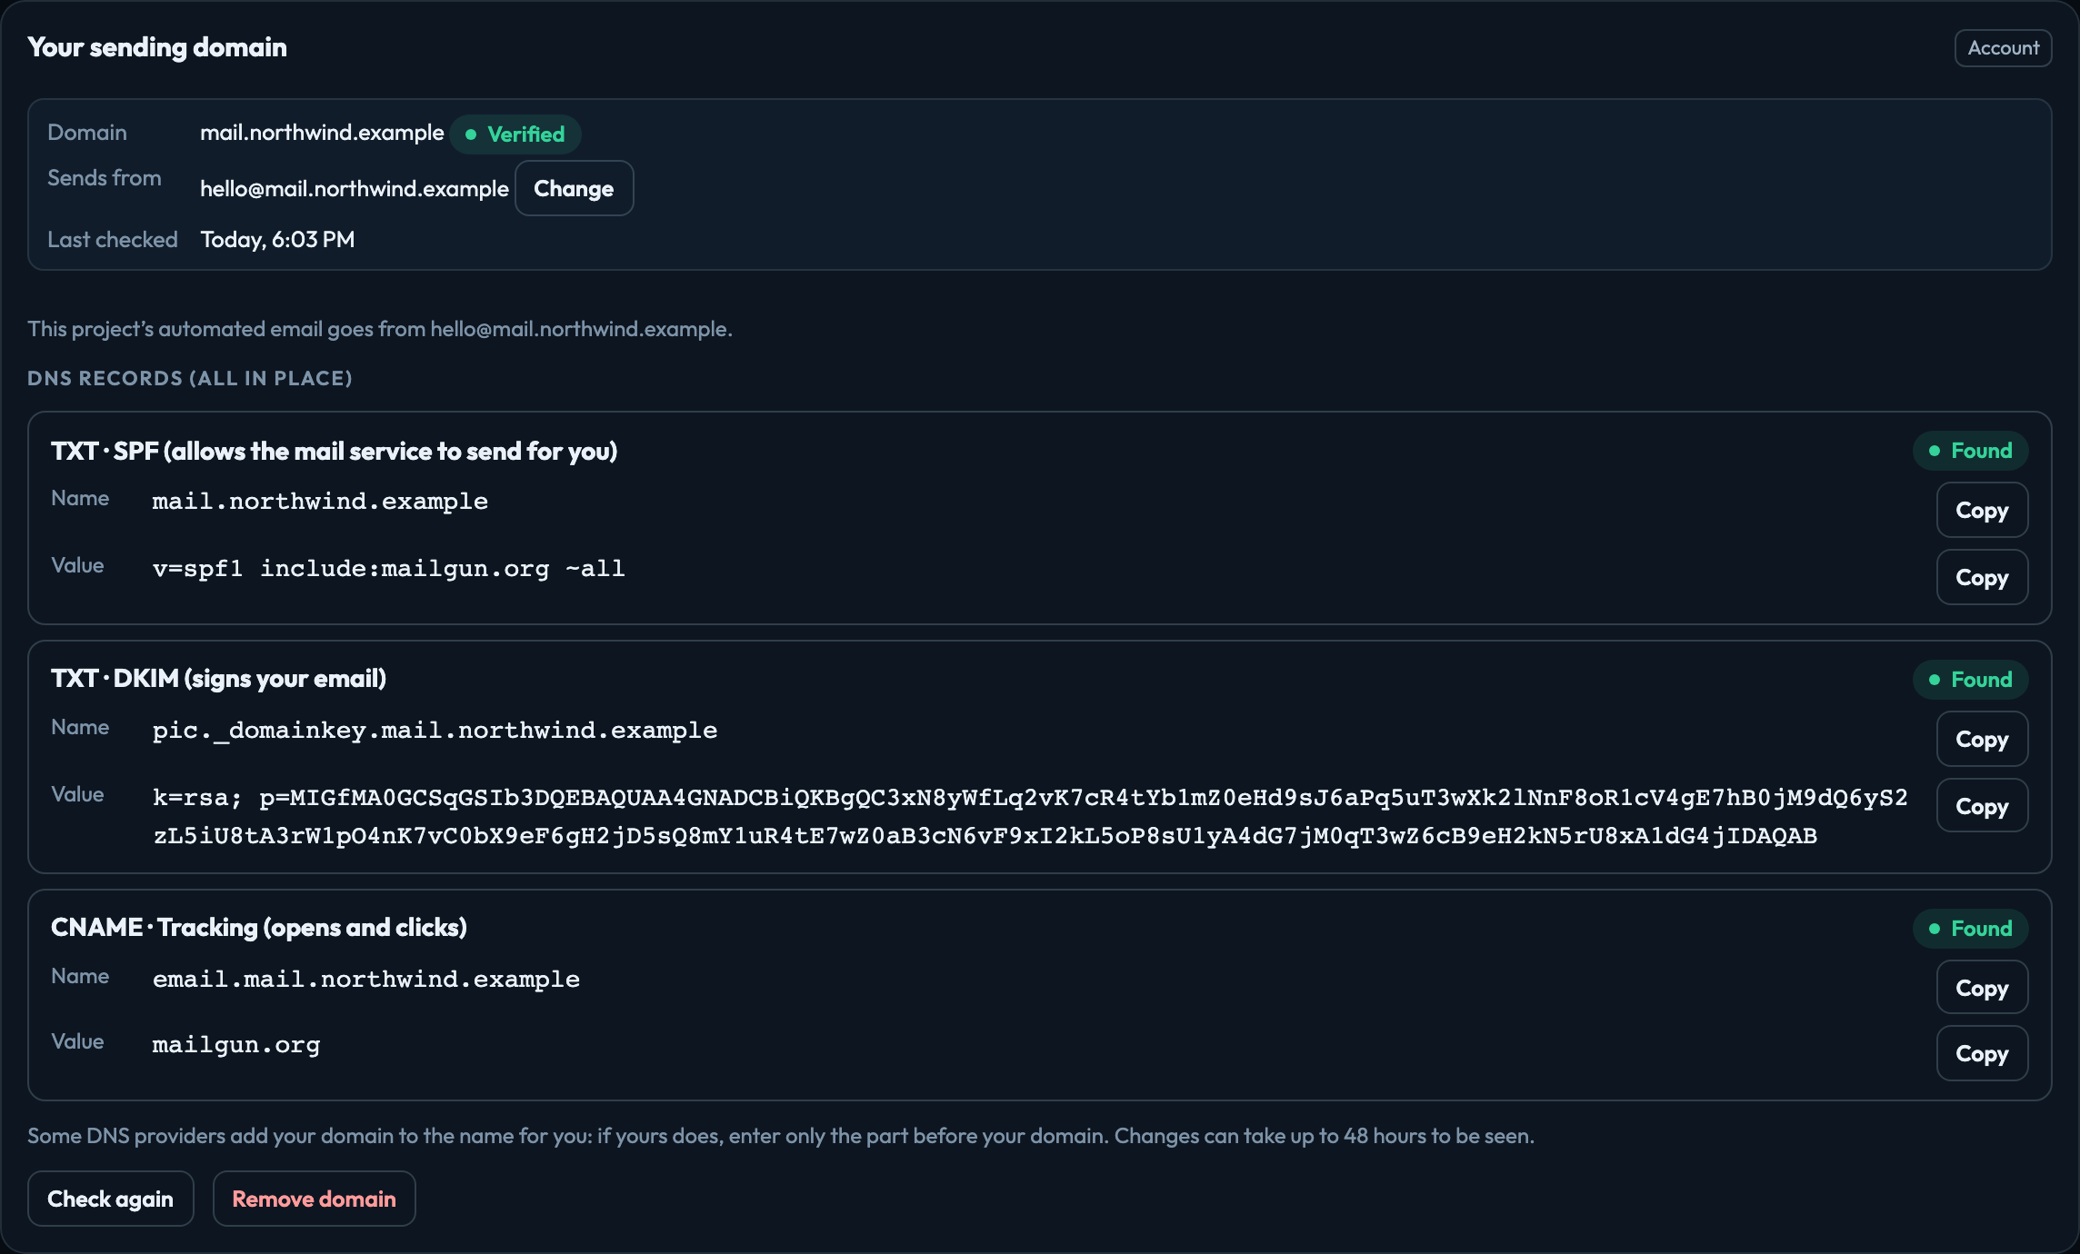Screen dimensions: 2080x1254
Task: Click the DNS RECORDS (ALL IN PLACE) heading
Action: pos(190,378)
